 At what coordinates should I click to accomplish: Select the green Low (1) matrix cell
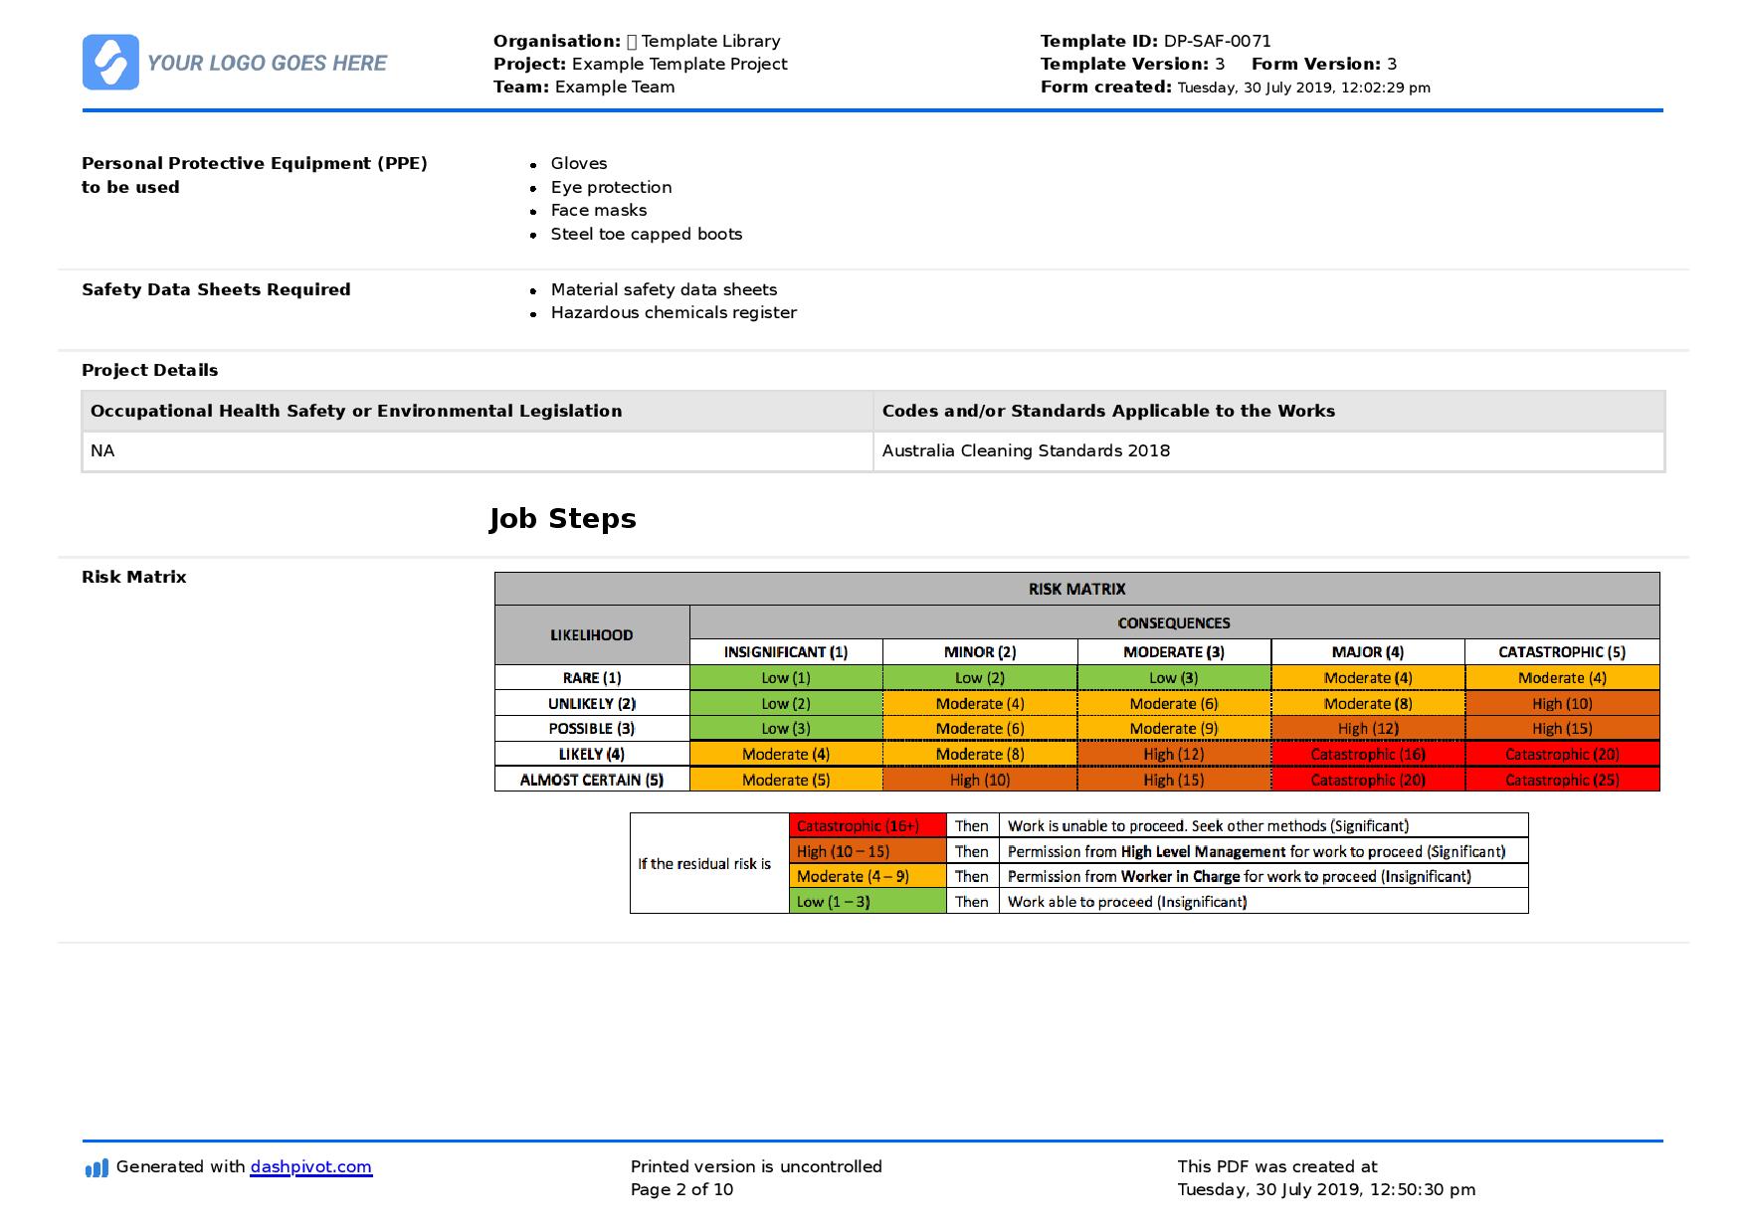(786, 678)
